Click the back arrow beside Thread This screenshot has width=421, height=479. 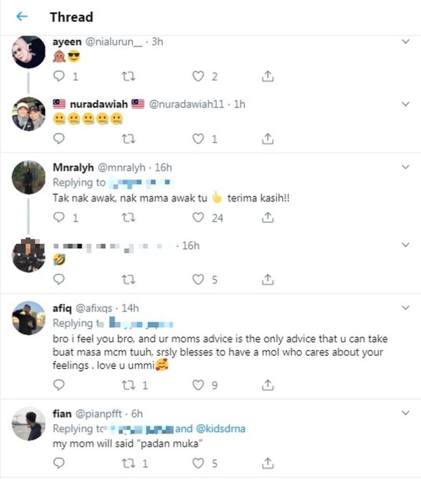tap(21, 17)
